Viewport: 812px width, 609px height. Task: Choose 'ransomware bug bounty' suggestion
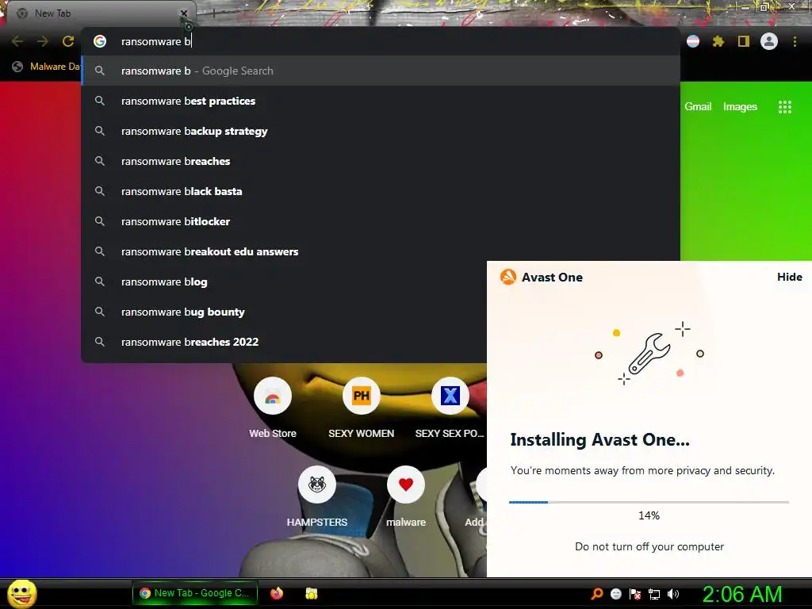point(284,312)
